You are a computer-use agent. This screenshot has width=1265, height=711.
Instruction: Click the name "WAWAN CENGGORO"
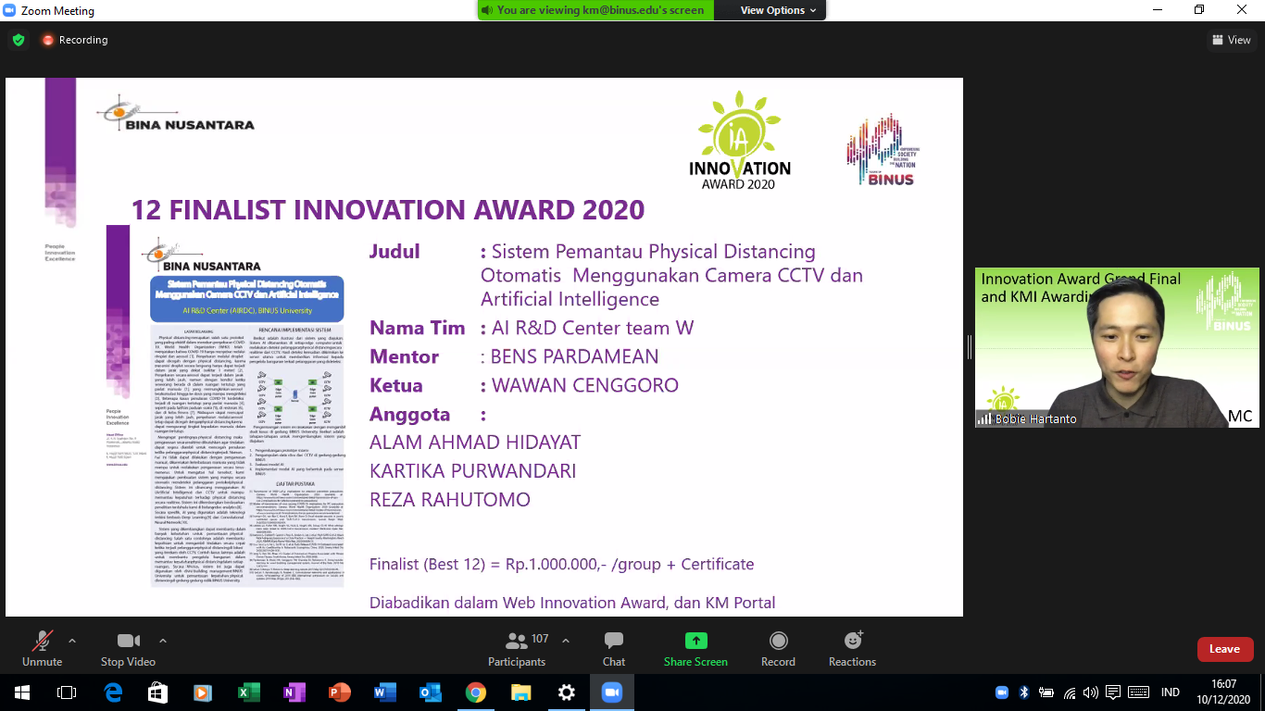585,385
